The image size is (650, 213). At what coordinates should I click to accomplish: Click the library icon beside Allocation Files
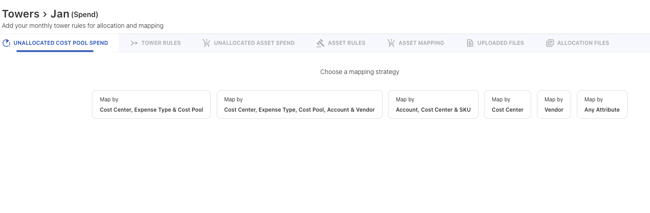coord(550,43)
